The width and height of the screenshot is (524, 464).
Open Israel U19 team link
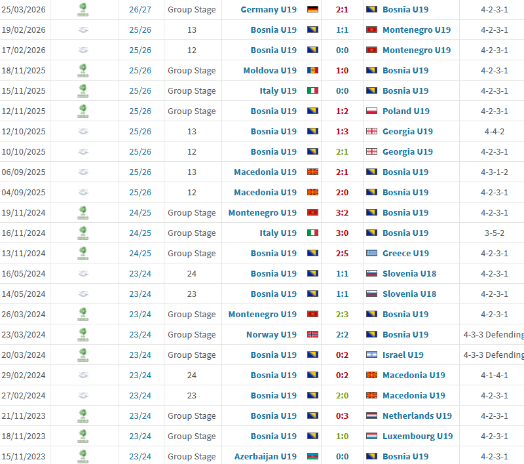click(x=403, y=355)
